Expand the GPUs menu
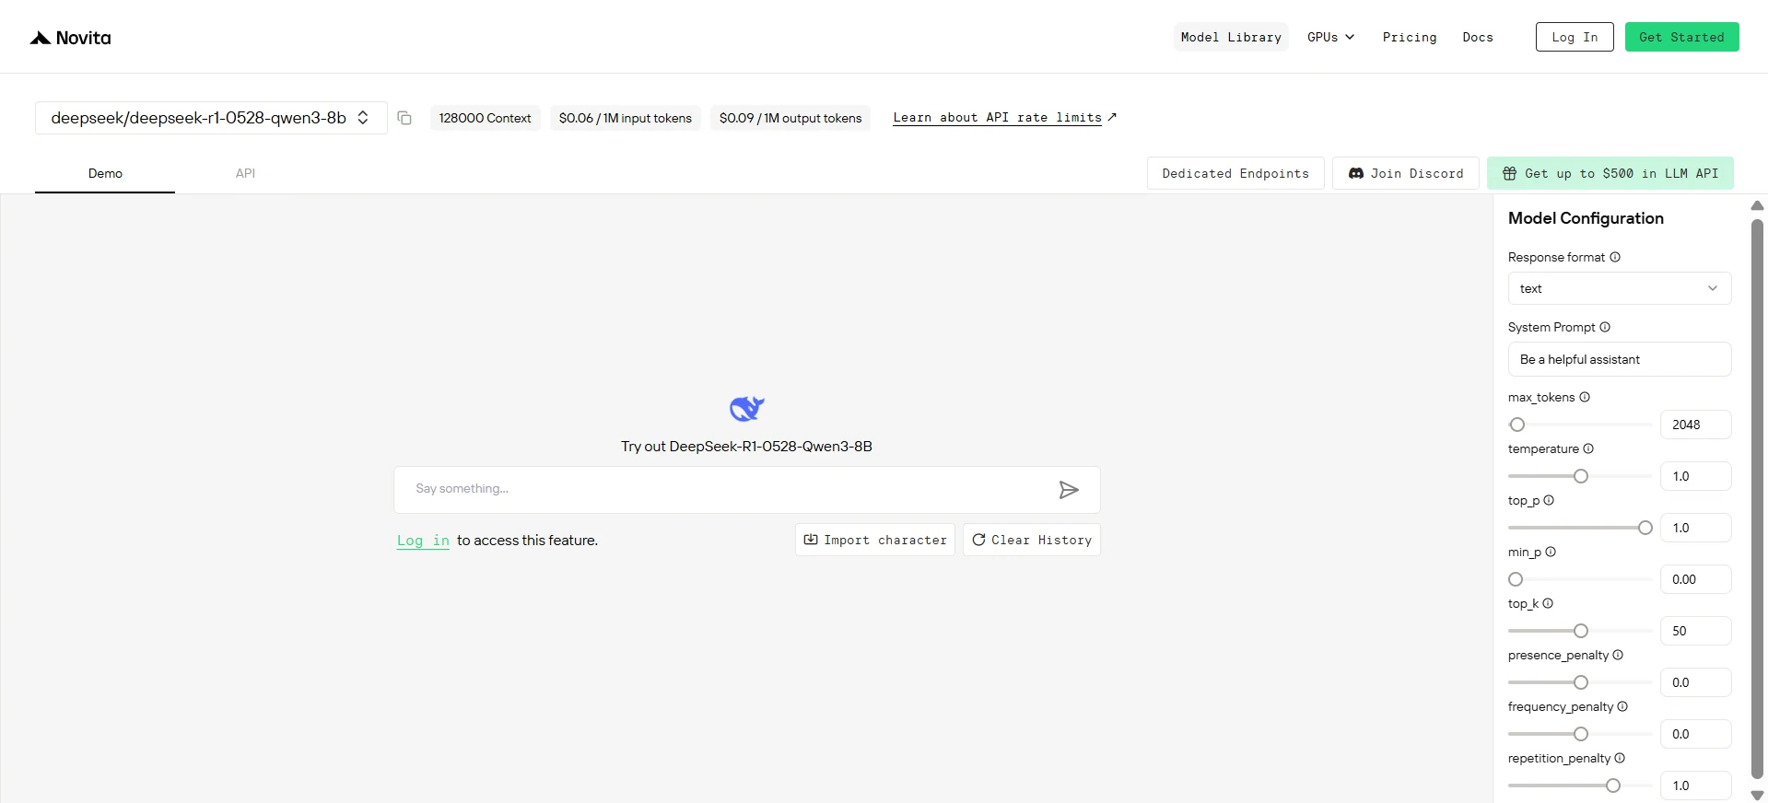 (x=1330, y=37)
